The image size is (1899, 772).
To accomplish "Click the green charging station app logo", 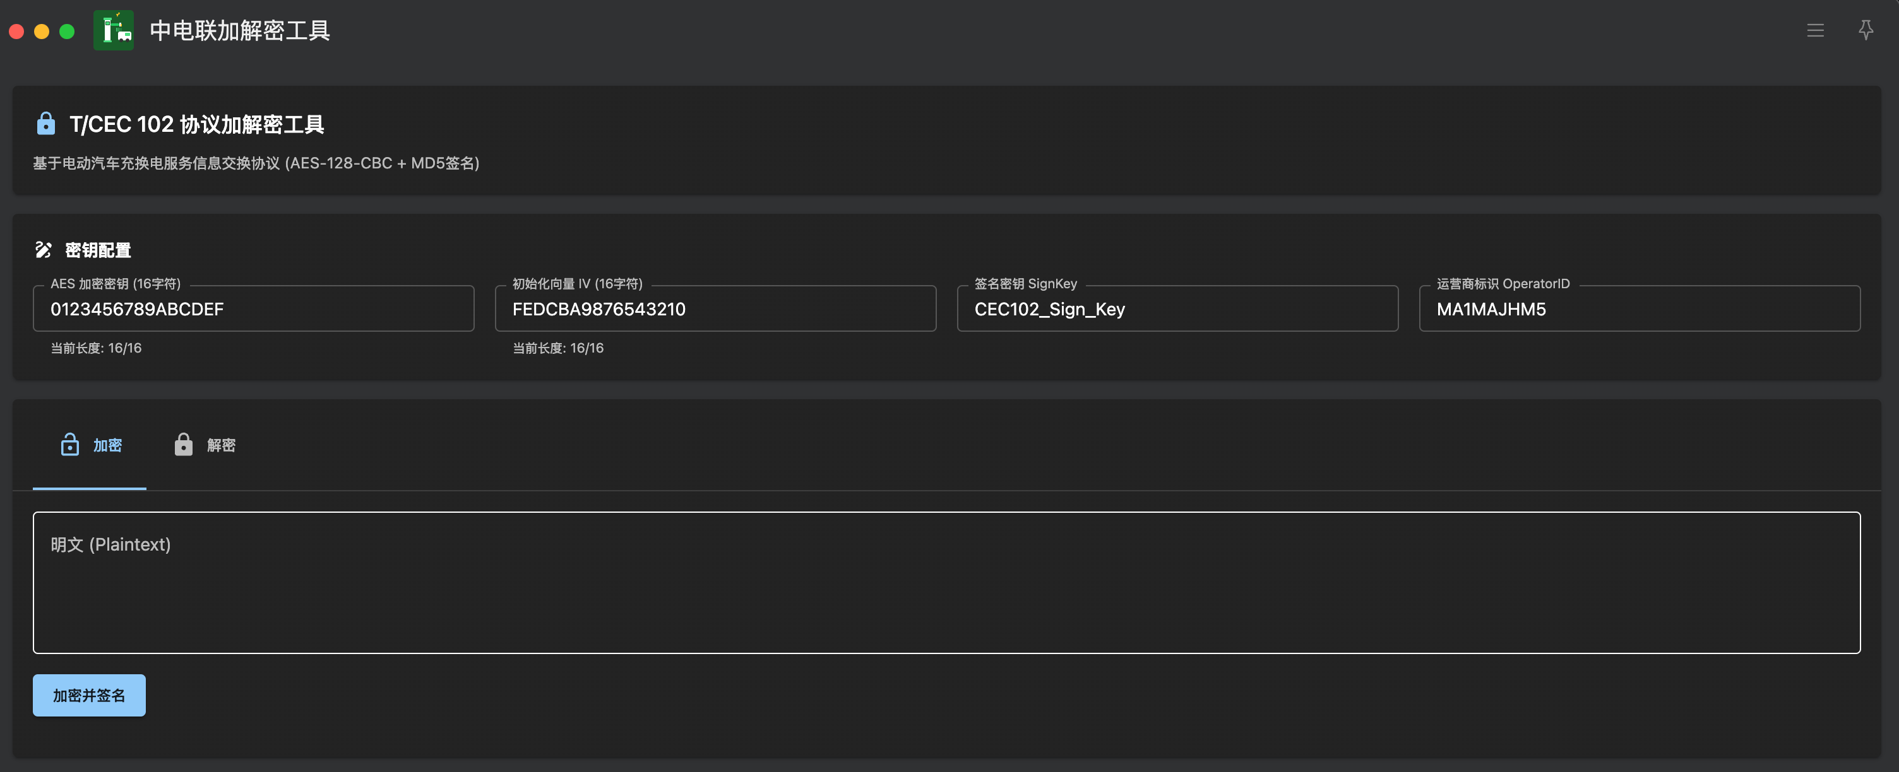I will (x=114, y=30).
